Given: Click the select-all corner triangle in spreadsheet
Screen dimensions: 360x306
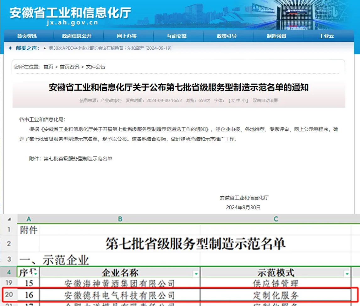Looking at the screenshot, I should pyautogui.click(x=9, y=219).
